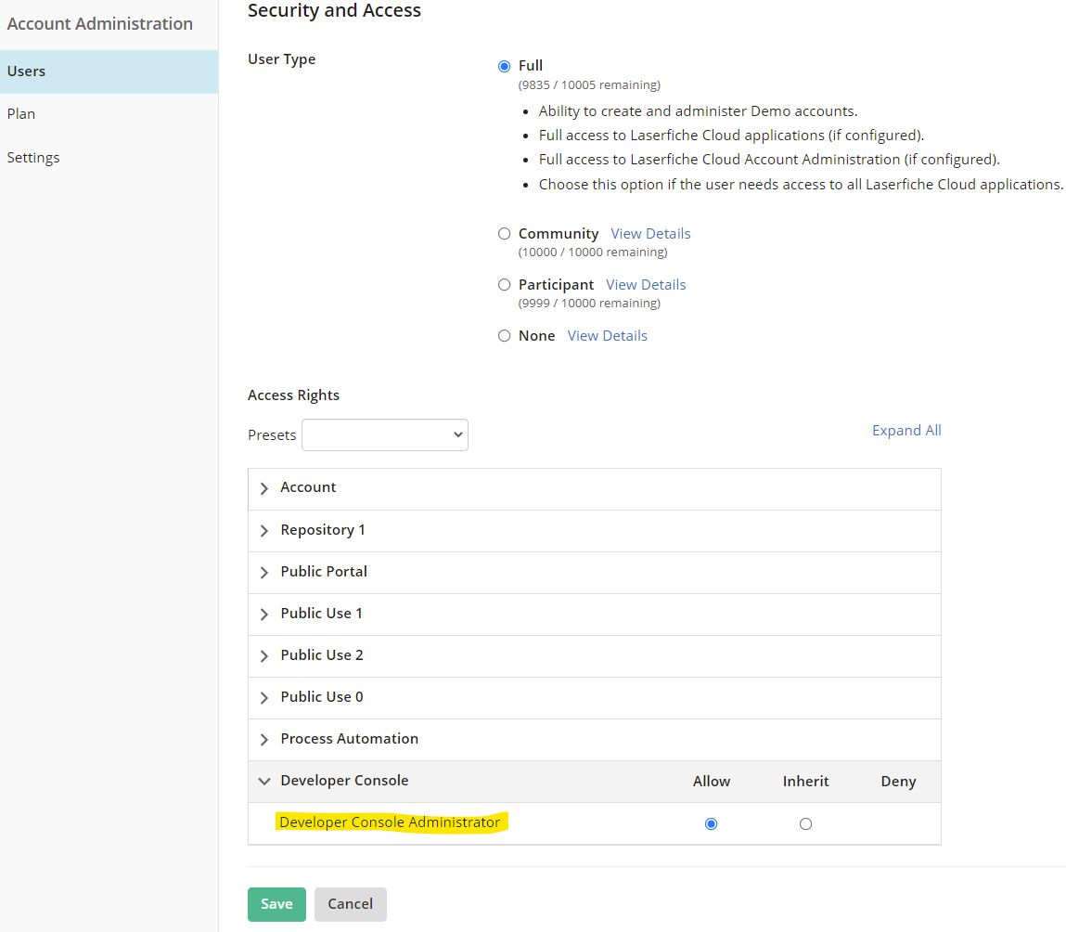Click Expand All link
Viewport: 1066px width, 932px height.
pyautogui.click(x=906, y=431)
